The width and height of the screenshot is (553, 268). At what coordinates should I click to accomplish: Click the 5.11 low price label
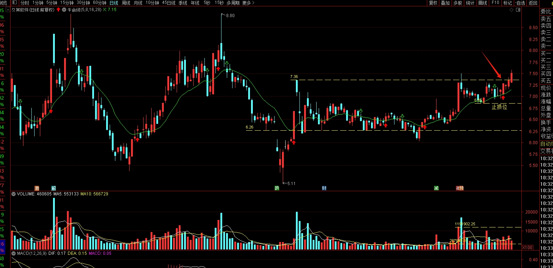(291, 184)
